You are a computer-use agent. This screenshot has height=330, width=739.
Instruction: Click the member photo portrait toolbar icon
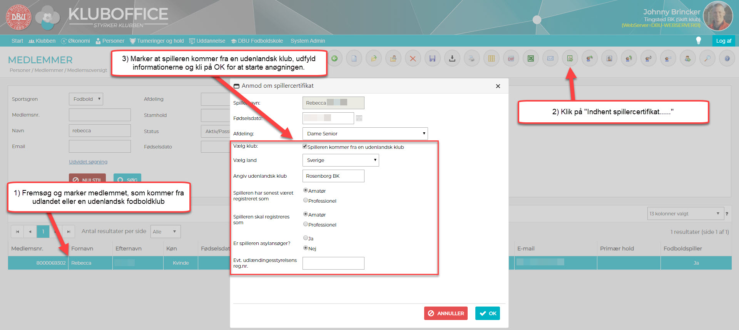click(609, 58)
